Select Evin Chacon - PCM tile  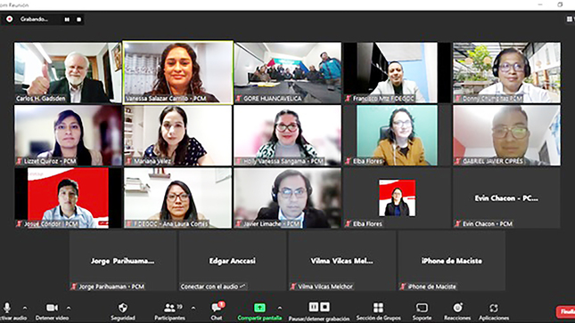click(506, 198)
